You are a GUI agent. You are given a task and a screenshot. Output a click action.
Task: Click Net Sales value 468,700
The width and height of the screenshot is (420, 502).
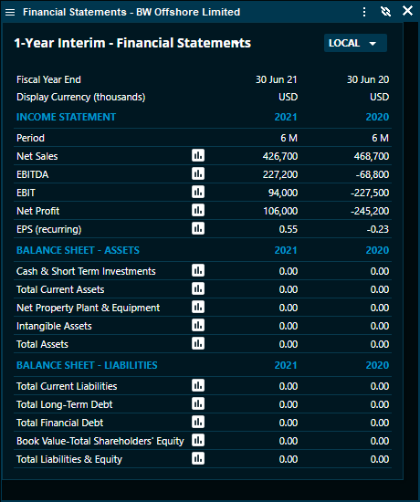point(372,156)
